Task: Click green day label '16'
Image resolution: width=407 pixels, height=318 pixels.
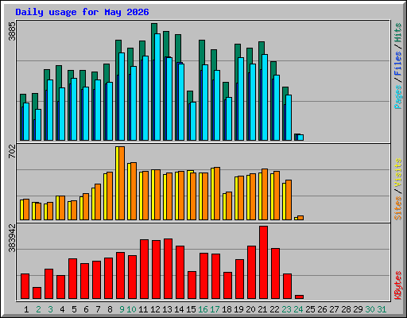Action: 203,309
